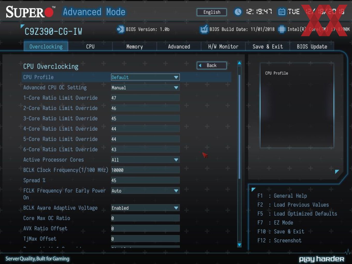Open BCLK Aware Adaptive Voltage dropdown
This screenshot has height=264, width=352.
click(x=145, y=208)
